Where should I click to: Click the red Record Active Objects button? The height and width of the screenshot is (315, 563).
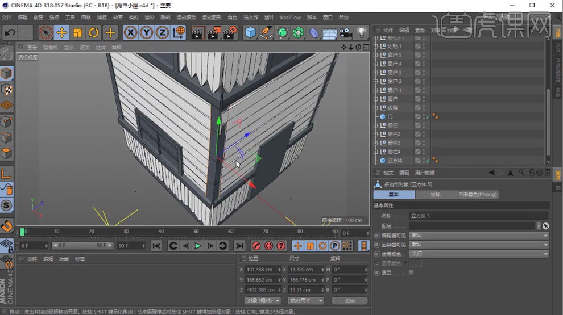[256, 246]
